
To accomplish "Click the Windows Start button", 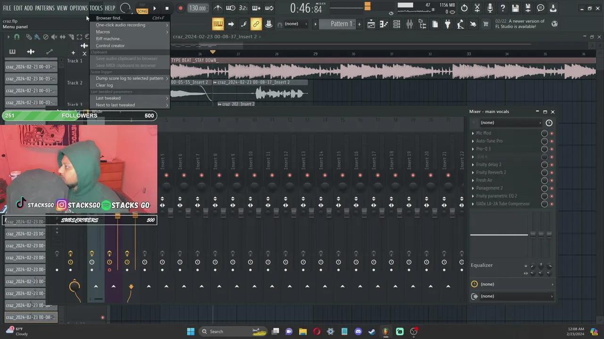I will click(191, 331).
